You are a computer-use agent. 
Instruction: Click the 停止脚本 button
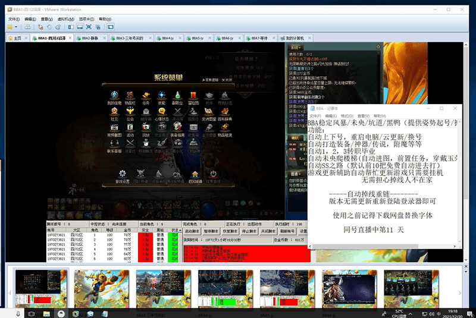coord(249,231)
